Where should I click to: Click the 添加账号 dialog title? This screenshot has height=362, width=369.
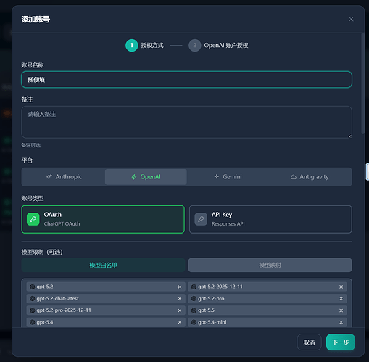click(x=36, y=20)
